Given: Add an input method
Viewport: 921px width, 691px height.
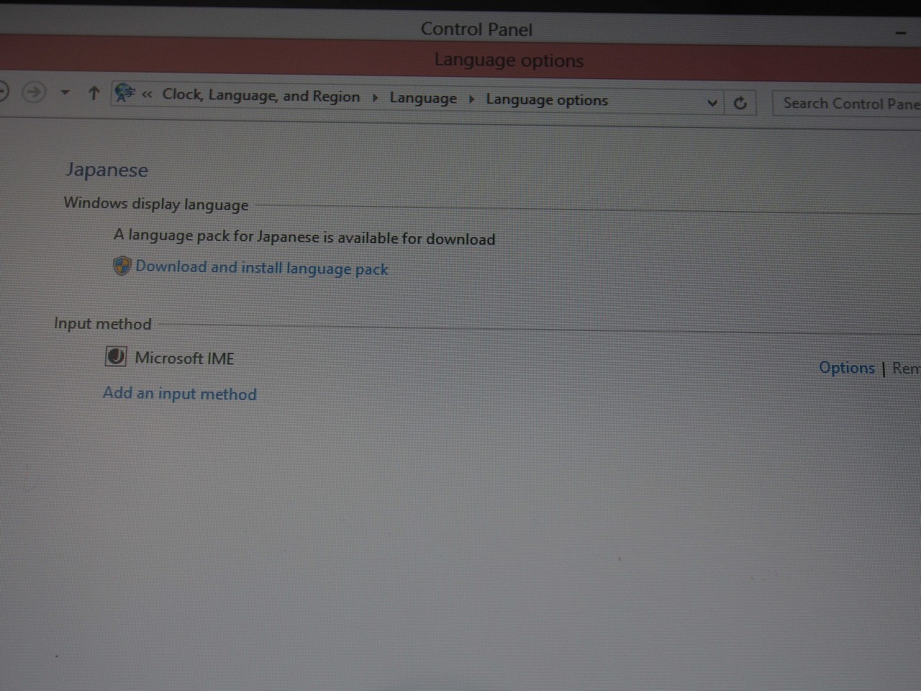Looking at the screenshot, I should [180, 393].
